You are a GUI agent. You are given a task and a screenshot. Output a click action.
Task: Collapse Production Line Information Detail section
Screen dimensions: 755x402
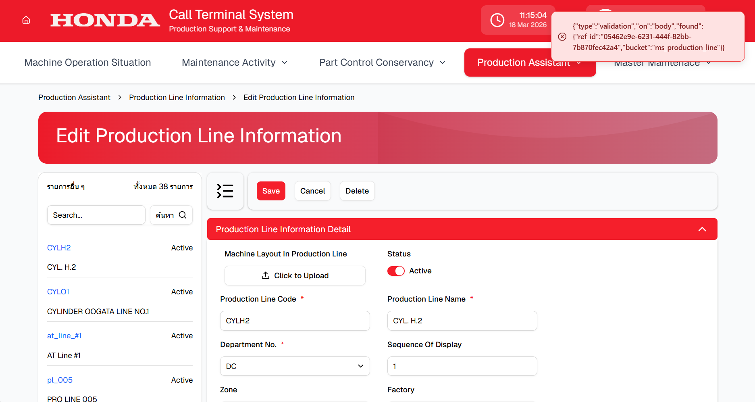702,229
